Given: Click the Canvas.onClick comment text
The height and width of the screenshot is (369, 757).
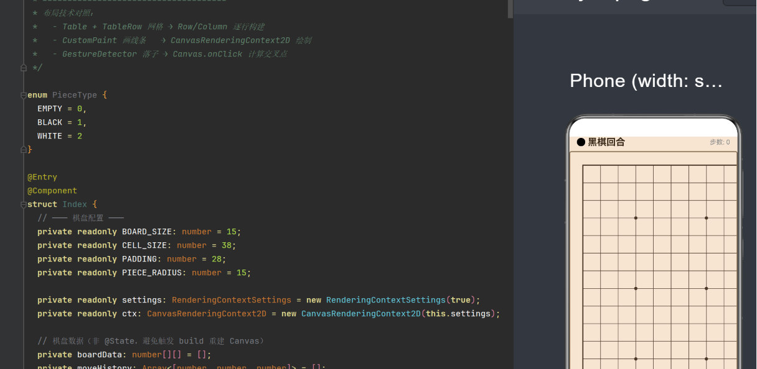Looking at the screenshot, I should click(208, 54).
